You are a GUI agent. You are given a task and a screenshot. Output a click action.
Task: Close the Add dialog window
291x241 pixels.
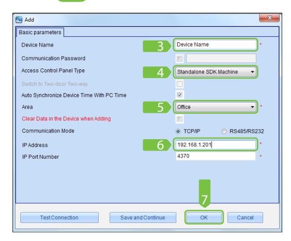click(269, 18)
